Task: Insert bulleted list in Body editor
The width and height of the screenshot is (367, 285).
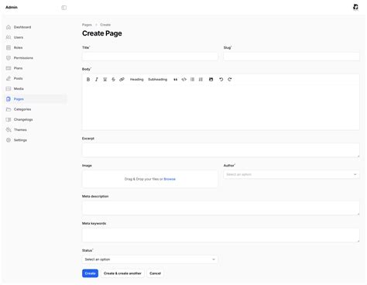Action: (x=192, y=80)
